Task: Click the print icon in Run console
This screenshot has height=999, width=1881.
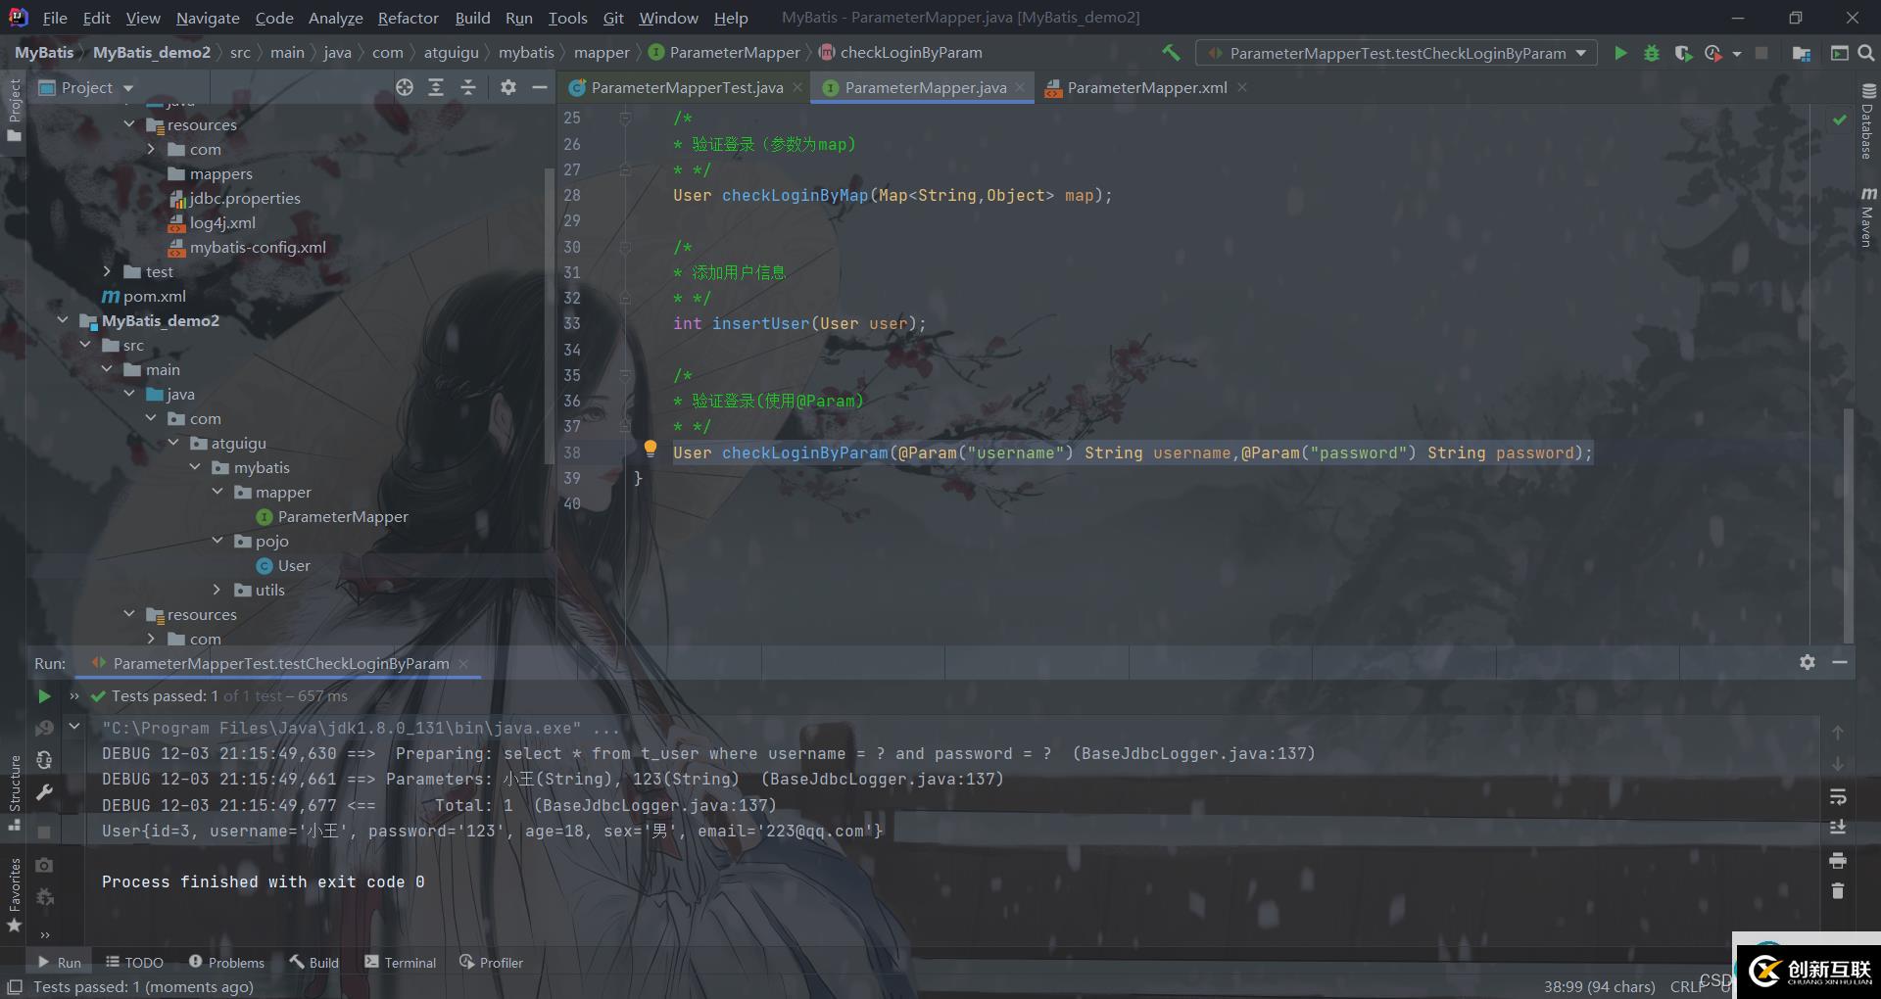Action: click(1838, 860)
